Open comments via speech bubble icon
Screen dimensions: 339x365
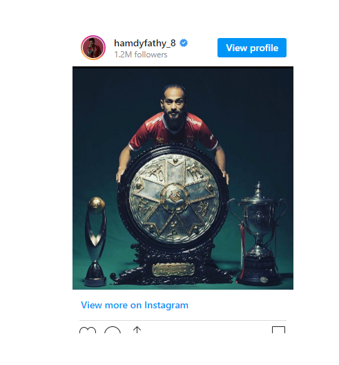click(113, 330)
